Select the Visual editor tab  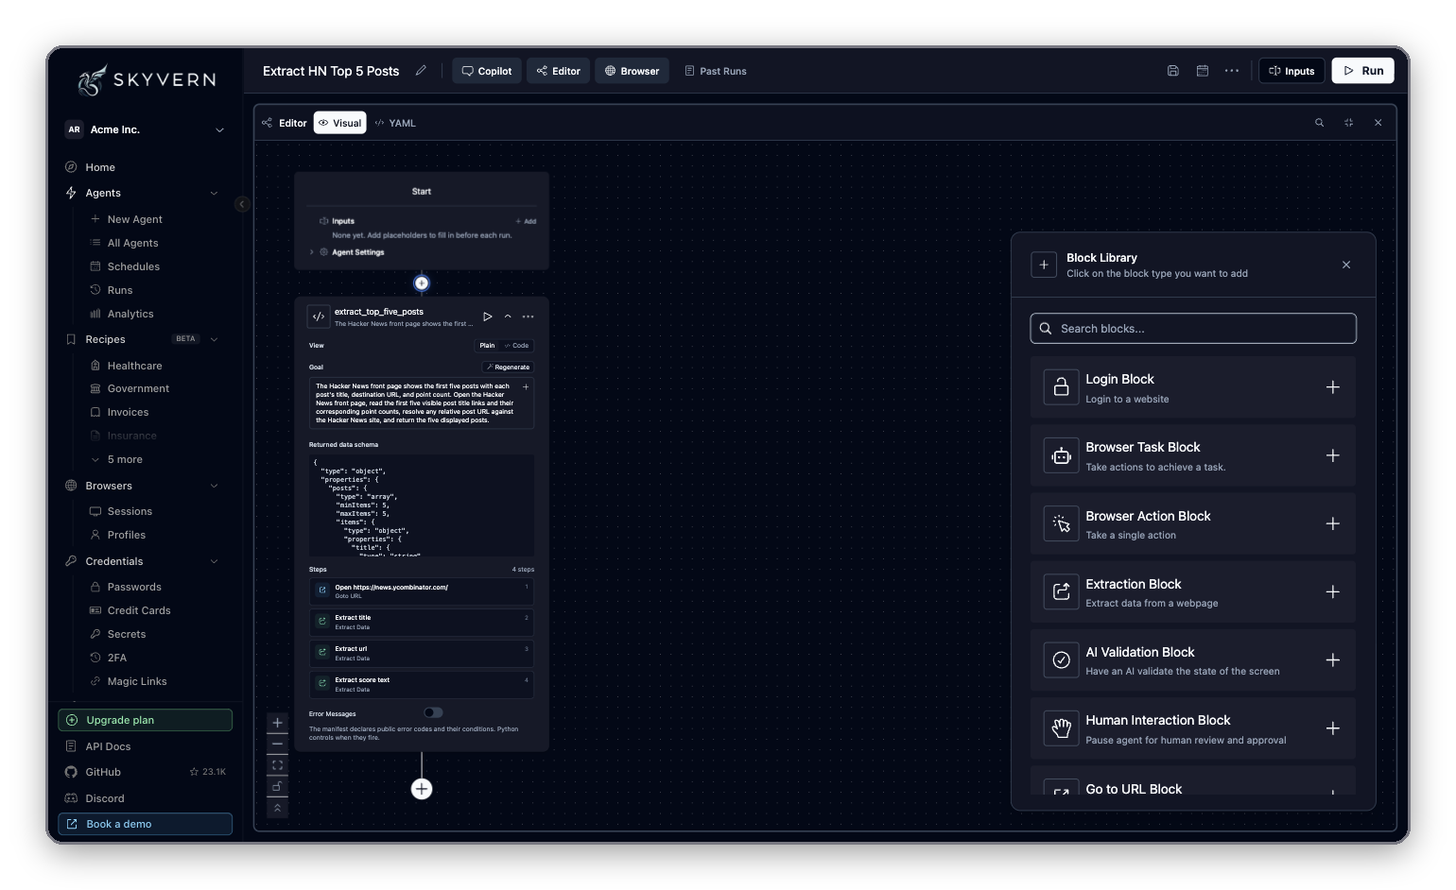(340, 123)
